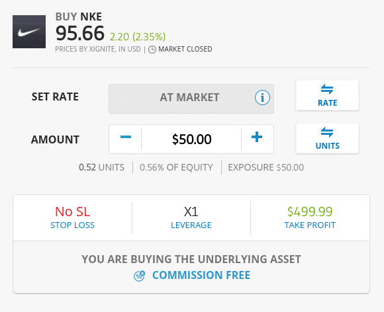Screen dimensions: 384x312
Task: Open the At Market info icon
Action: [262, 98]
